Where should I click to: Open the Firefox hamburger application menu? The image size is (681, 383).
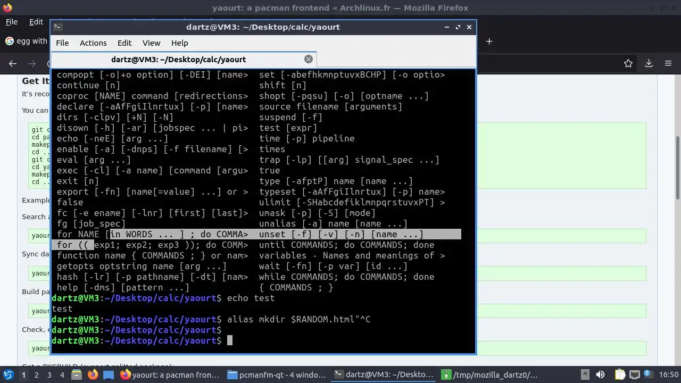coord(668,63)
